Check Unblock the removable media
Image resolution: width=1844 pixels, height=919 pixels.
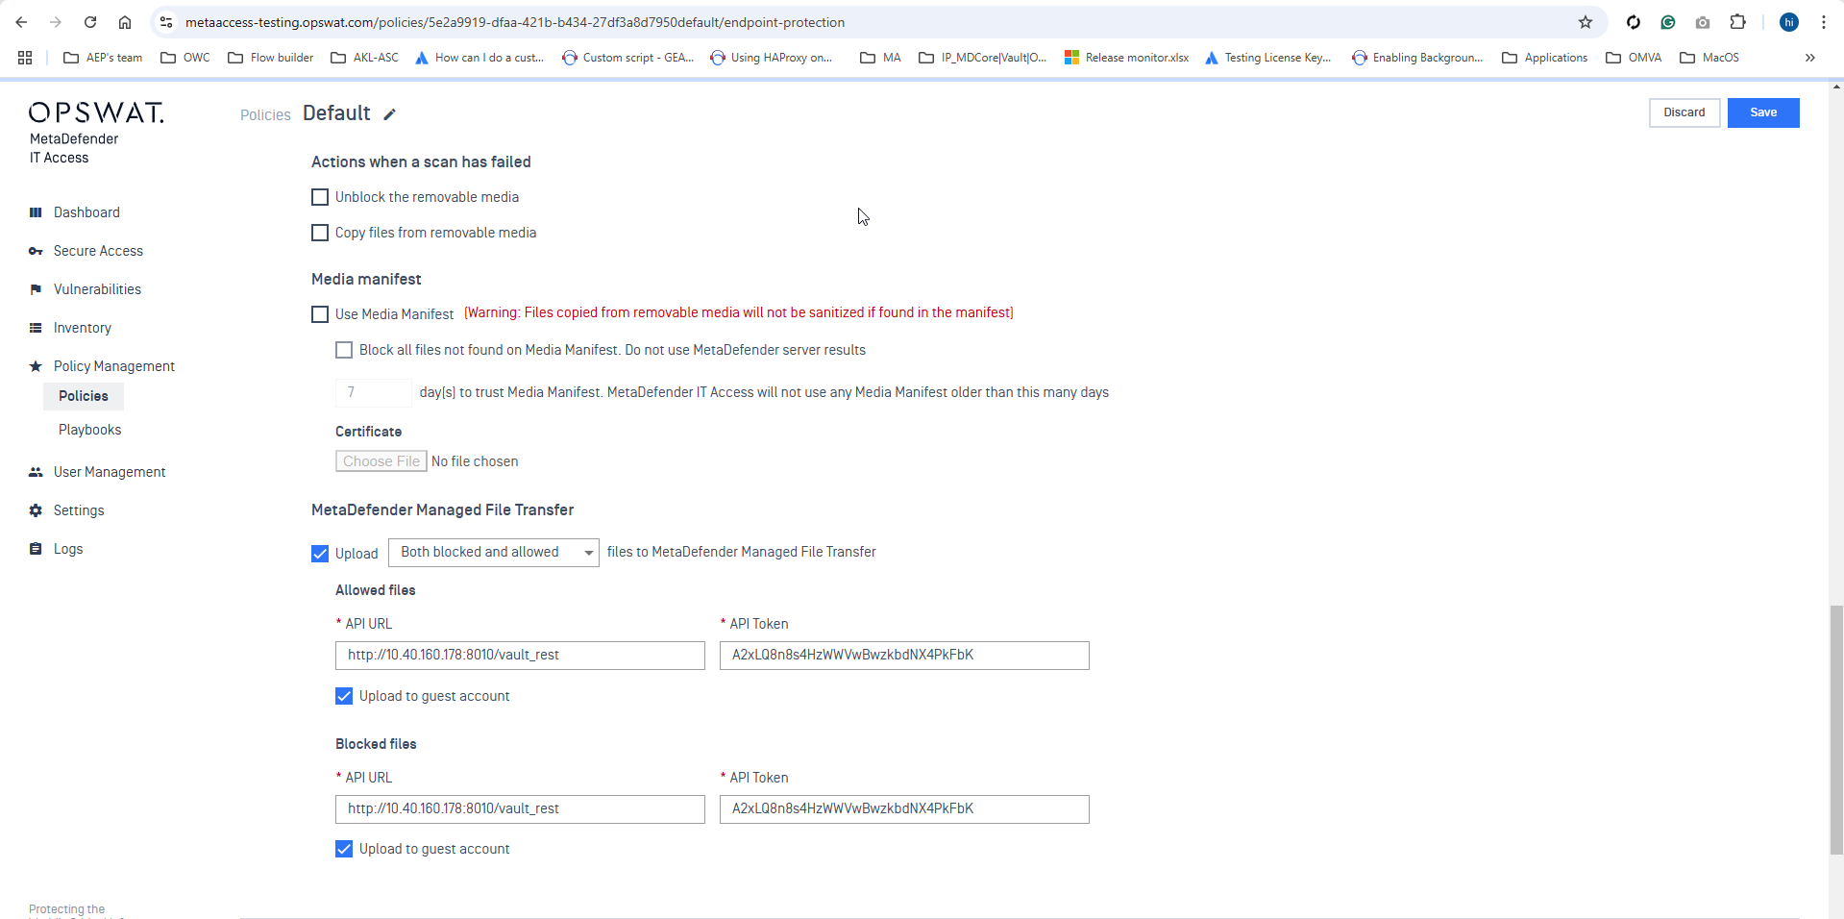pos(320,197)
